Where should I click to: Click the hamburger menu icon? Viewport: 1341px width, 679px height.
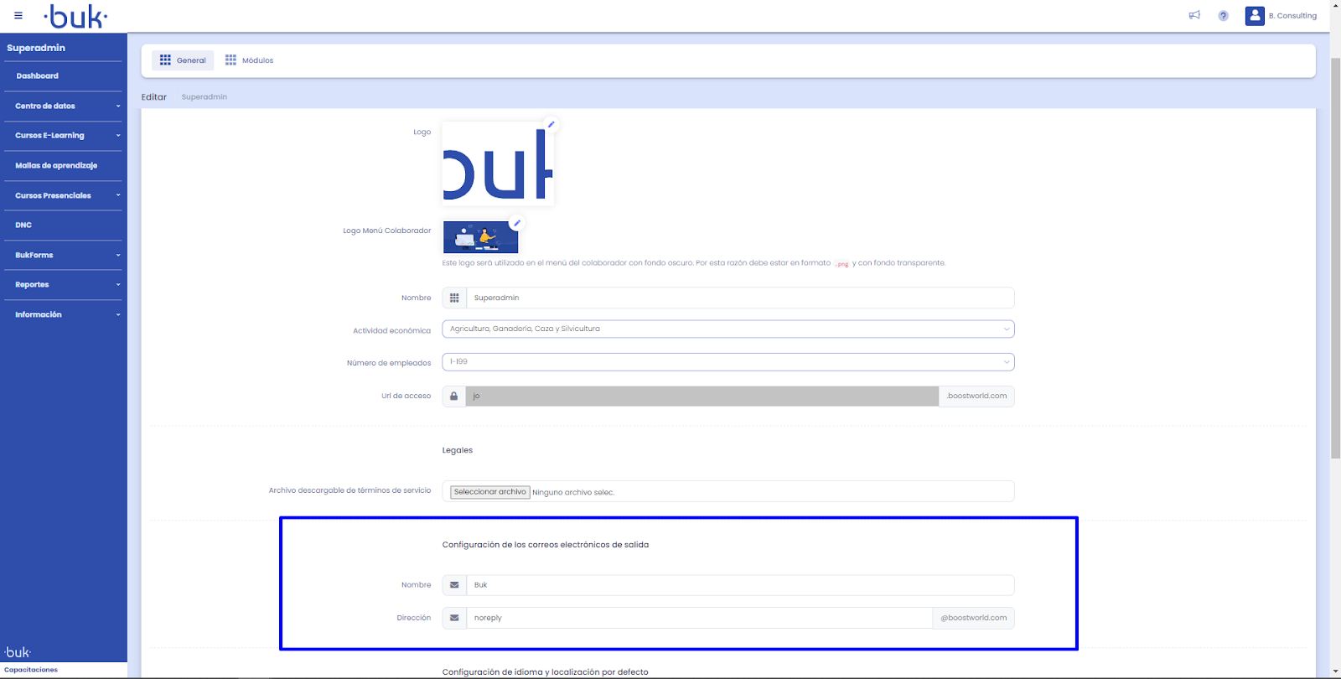pyautogui.click(x=18, y=16)
